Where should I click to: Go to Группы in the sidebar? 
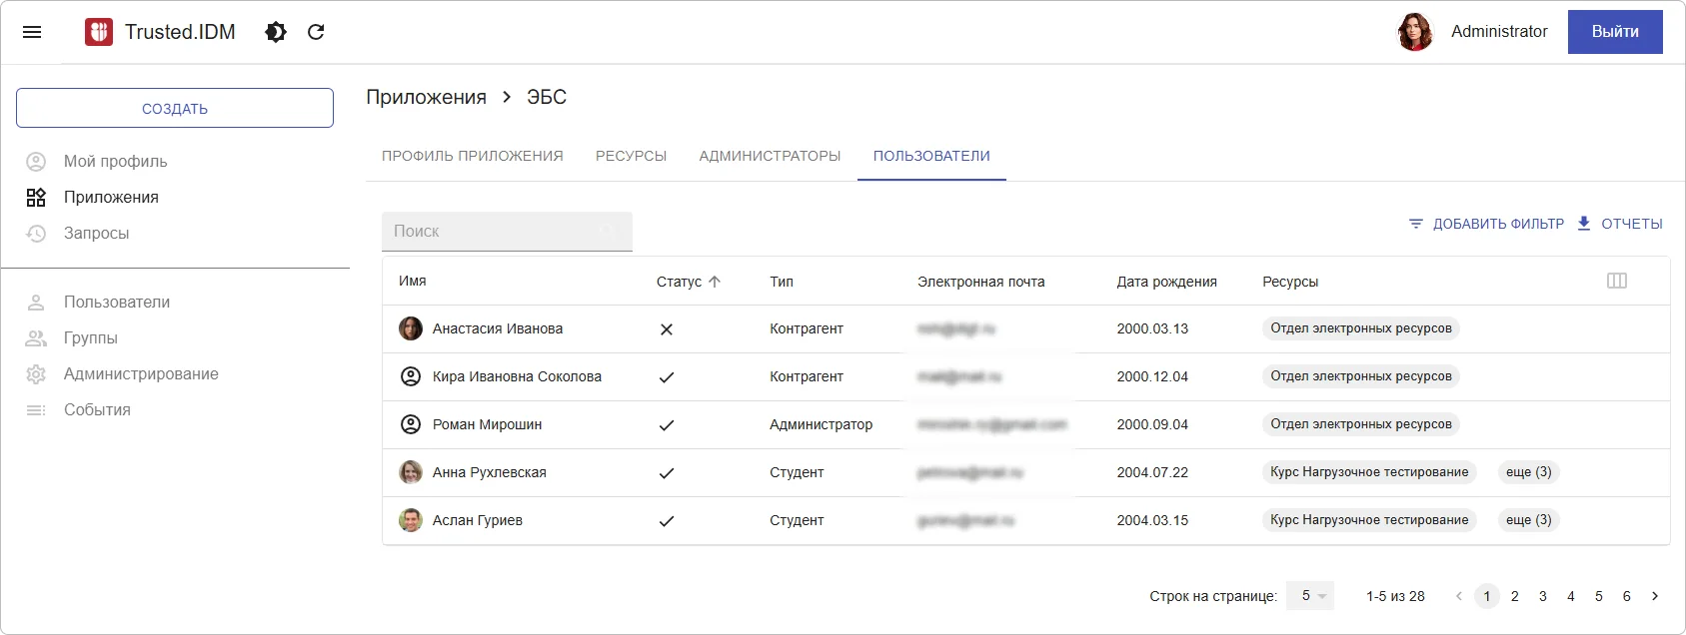91,337
